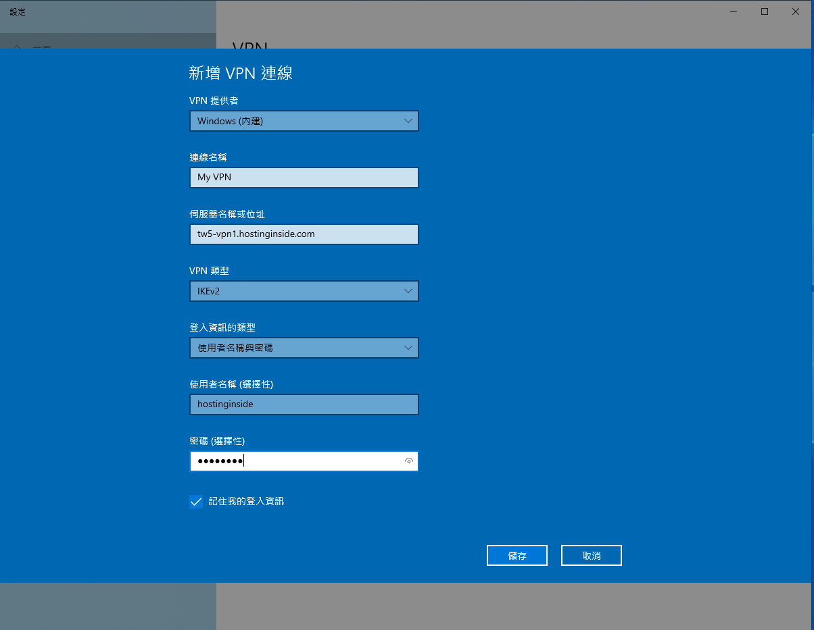Image resolution: width=814 pixels, height=630 pixels.
Task: Click the server address field tw5-vpn1.hostinginside.com
Action: pyautogui.click(x=304, y=234)
